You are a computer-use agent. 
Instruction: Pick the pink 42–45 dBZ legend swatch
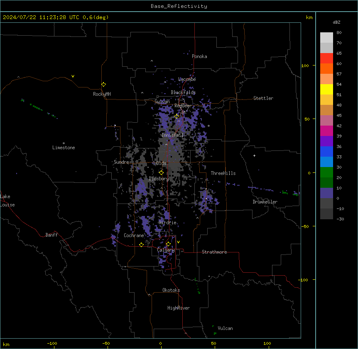[326, 120]
